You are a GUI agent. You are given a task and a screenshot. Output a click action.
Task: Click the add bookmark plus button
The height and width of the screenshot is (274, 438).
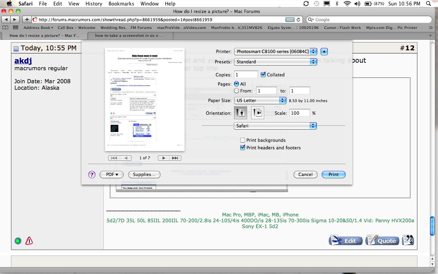pos(27,20)
